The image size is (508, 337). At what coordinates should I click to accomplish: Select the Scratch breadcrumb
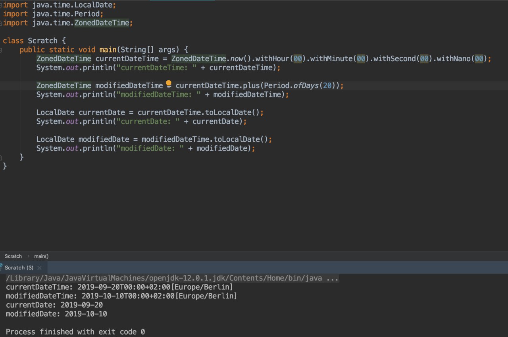coord(13,256)
